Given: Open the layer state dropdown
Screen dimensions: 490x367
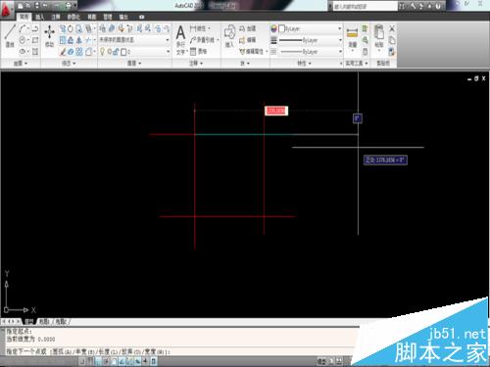Looking at the screenshot, I should pos(134,40).
